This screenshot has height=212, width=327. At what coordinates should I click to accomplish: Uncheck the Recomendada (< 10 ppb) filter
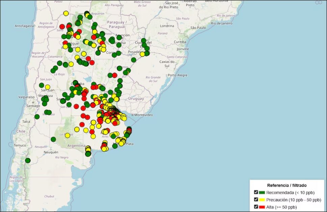click(x=256, y=192)
